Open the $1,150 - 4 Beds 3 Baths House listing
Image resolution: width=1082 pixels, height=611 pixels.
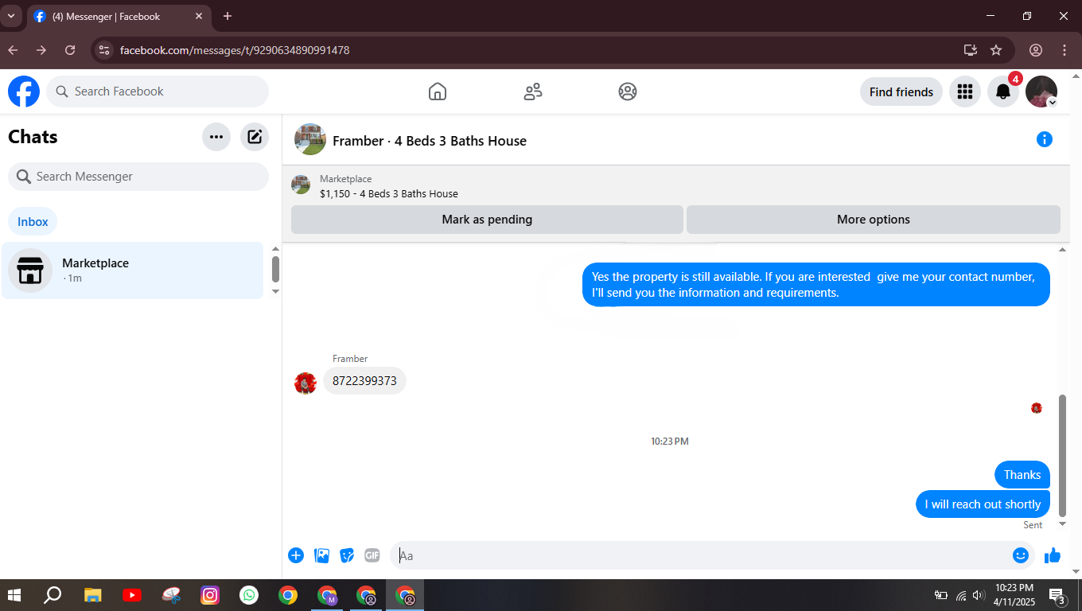(x=389, y=193)
